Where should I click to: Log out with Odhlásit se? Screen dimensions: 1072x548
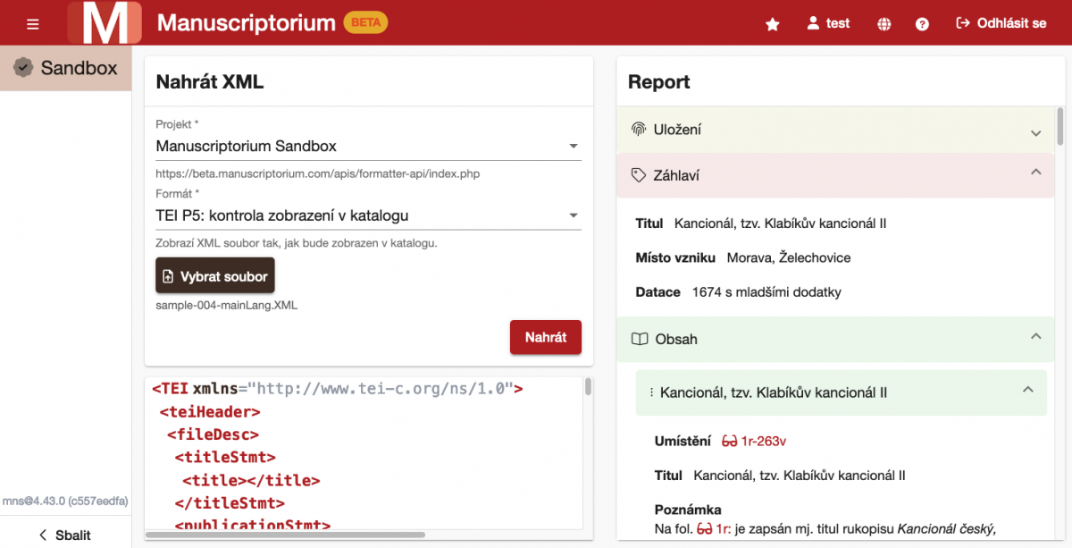(1001, 23)
